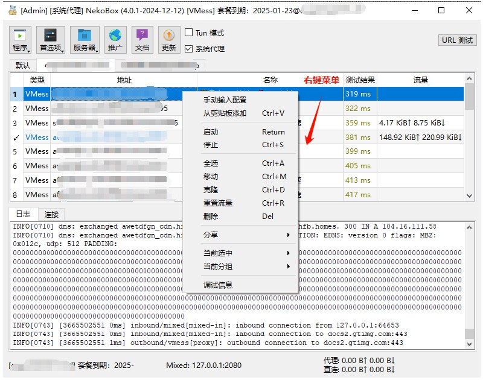Toggle the 系统代理 system proxy checkbox
The height and width of the screenshot is (380, 483).
coord(189,49)
